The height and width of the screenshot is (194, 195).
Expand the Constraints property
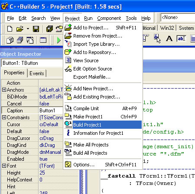coord(4,118)
